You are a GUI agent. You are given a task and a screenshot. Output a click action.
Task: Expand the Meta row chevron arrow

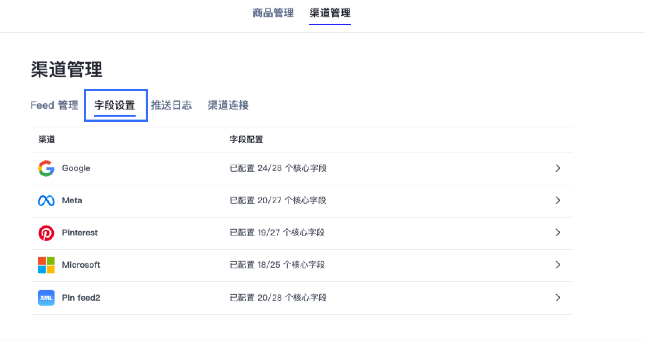[558, 200]
